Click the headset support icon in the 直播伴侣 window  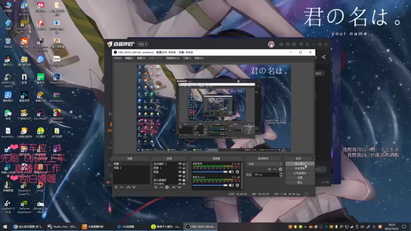click(281, 44)
